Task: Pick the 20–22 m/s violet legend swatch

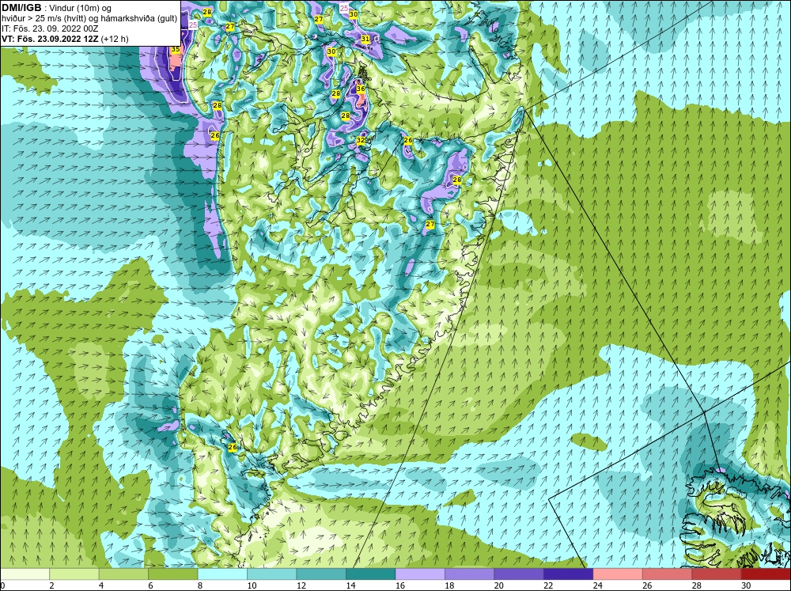Action: point(519,574)
